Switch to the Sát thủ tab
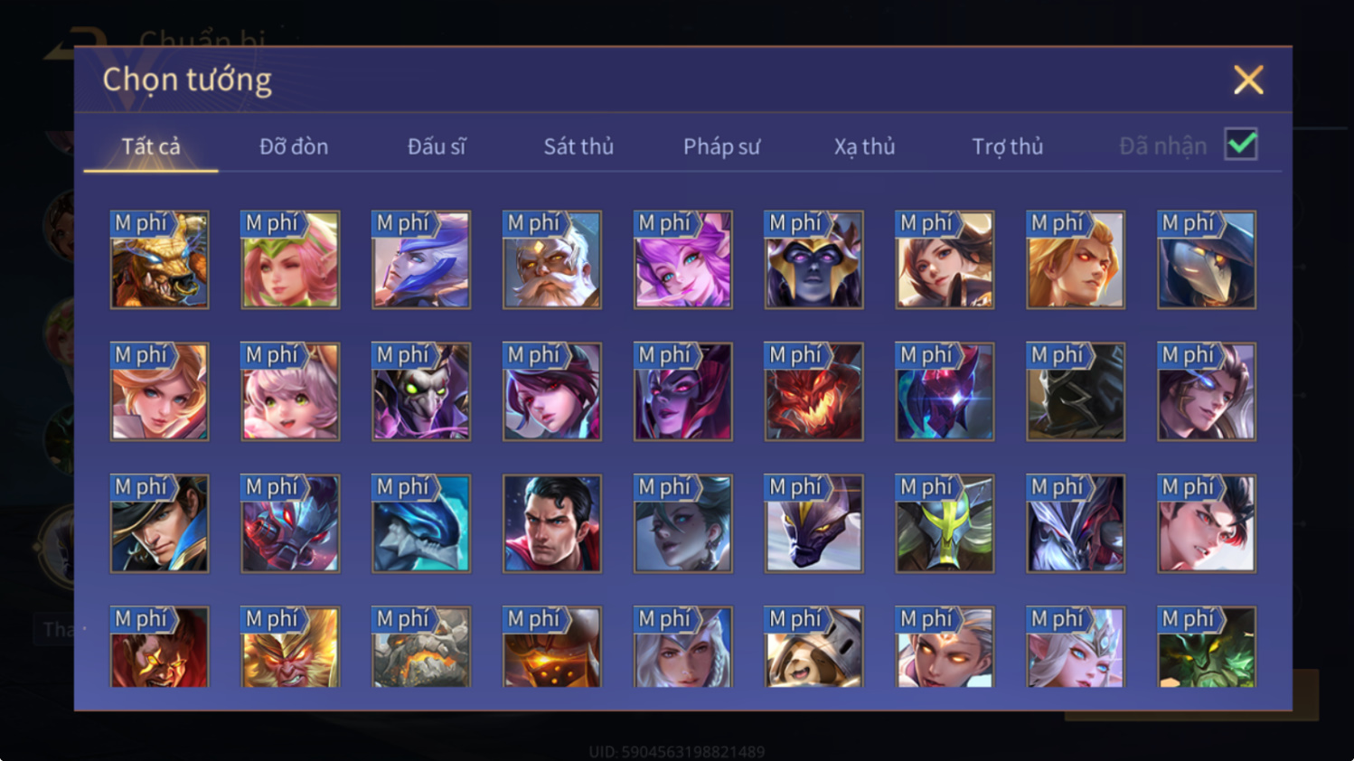The height and width of the screenshot is (761, 1354). (578, 146)
